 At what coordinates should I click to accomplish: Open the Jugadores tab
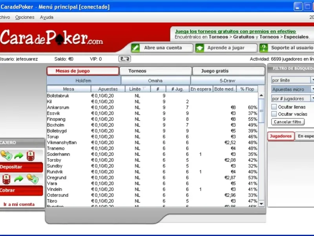pos(281,136)
